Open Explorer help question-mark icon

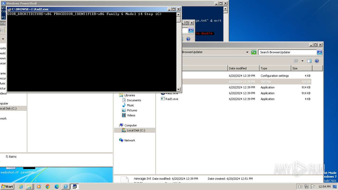pyautogui.click(x=317, y=61)
